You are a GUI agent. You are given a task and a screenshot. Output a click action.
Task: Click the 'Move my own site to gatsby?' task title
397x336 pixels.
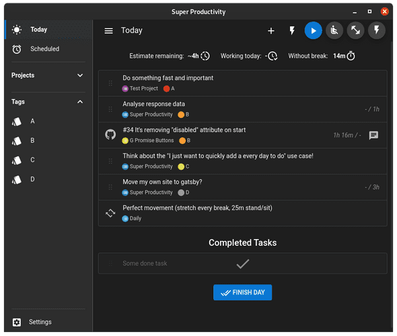(162, 182)
